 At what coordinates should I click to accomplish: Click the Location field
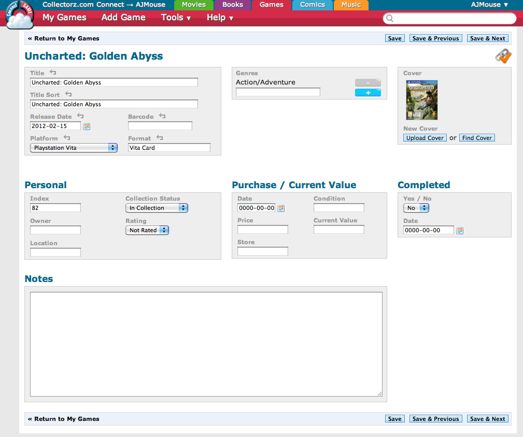pyautogui.click(x=55, y=252)
